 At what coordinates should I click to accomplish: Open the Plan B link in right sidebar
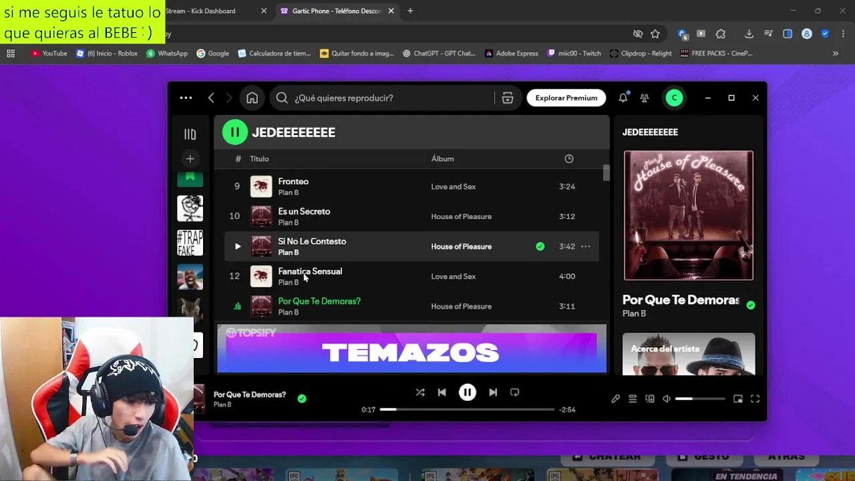pos(634,313)
